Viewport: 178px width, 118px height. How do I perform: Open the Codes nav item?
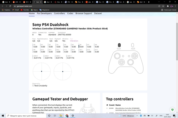[x=70, y=13]
